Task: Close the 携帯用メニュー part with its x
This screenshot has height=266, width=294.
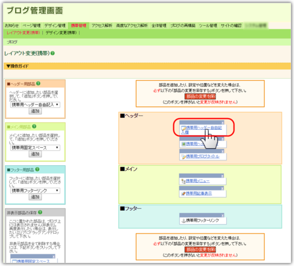Action: point(223,175)
